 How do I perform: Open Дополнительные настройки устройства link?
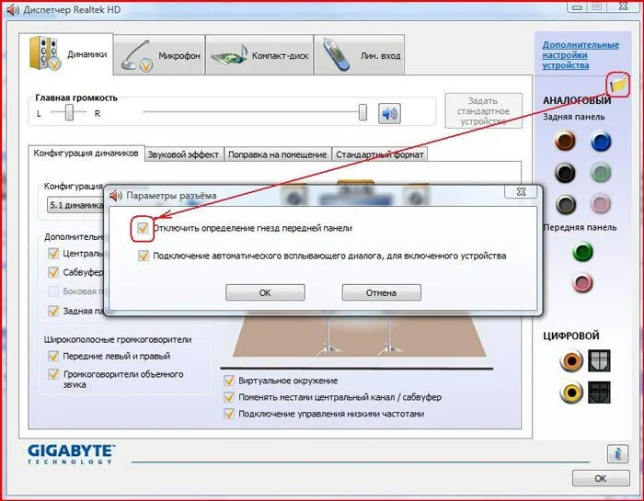click(x=581, y=55)
